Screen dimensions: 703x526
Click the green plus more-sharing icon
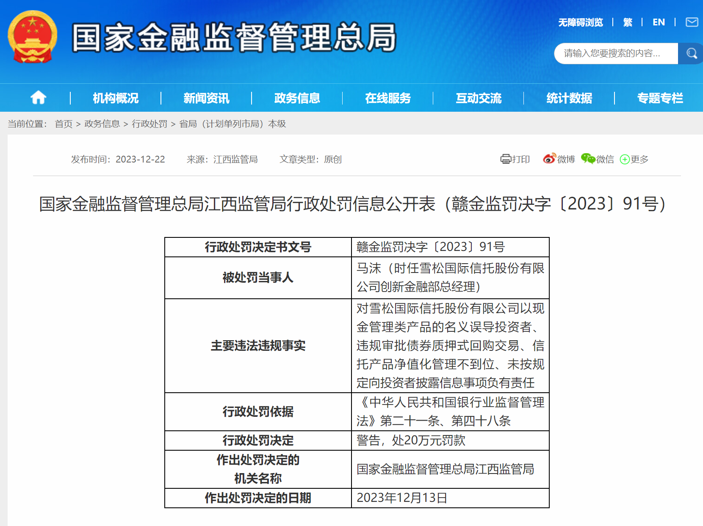[625, 159]
